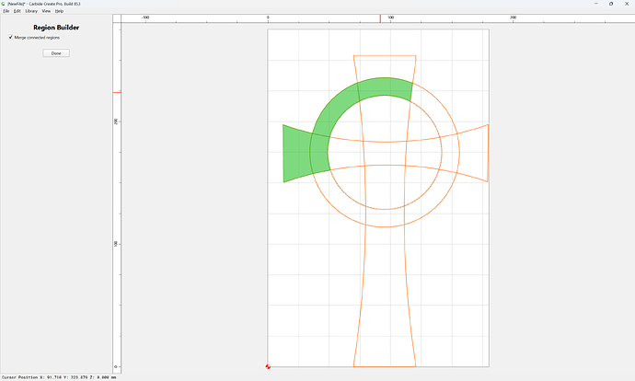Deselect the green left arm region of the cross

click(296, 154)
